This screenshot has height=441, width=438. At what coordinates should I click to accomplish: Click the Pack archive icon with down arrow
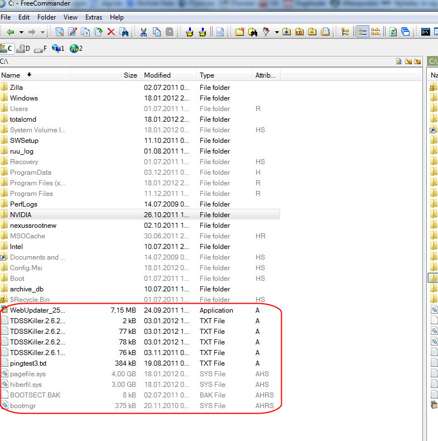190,32
